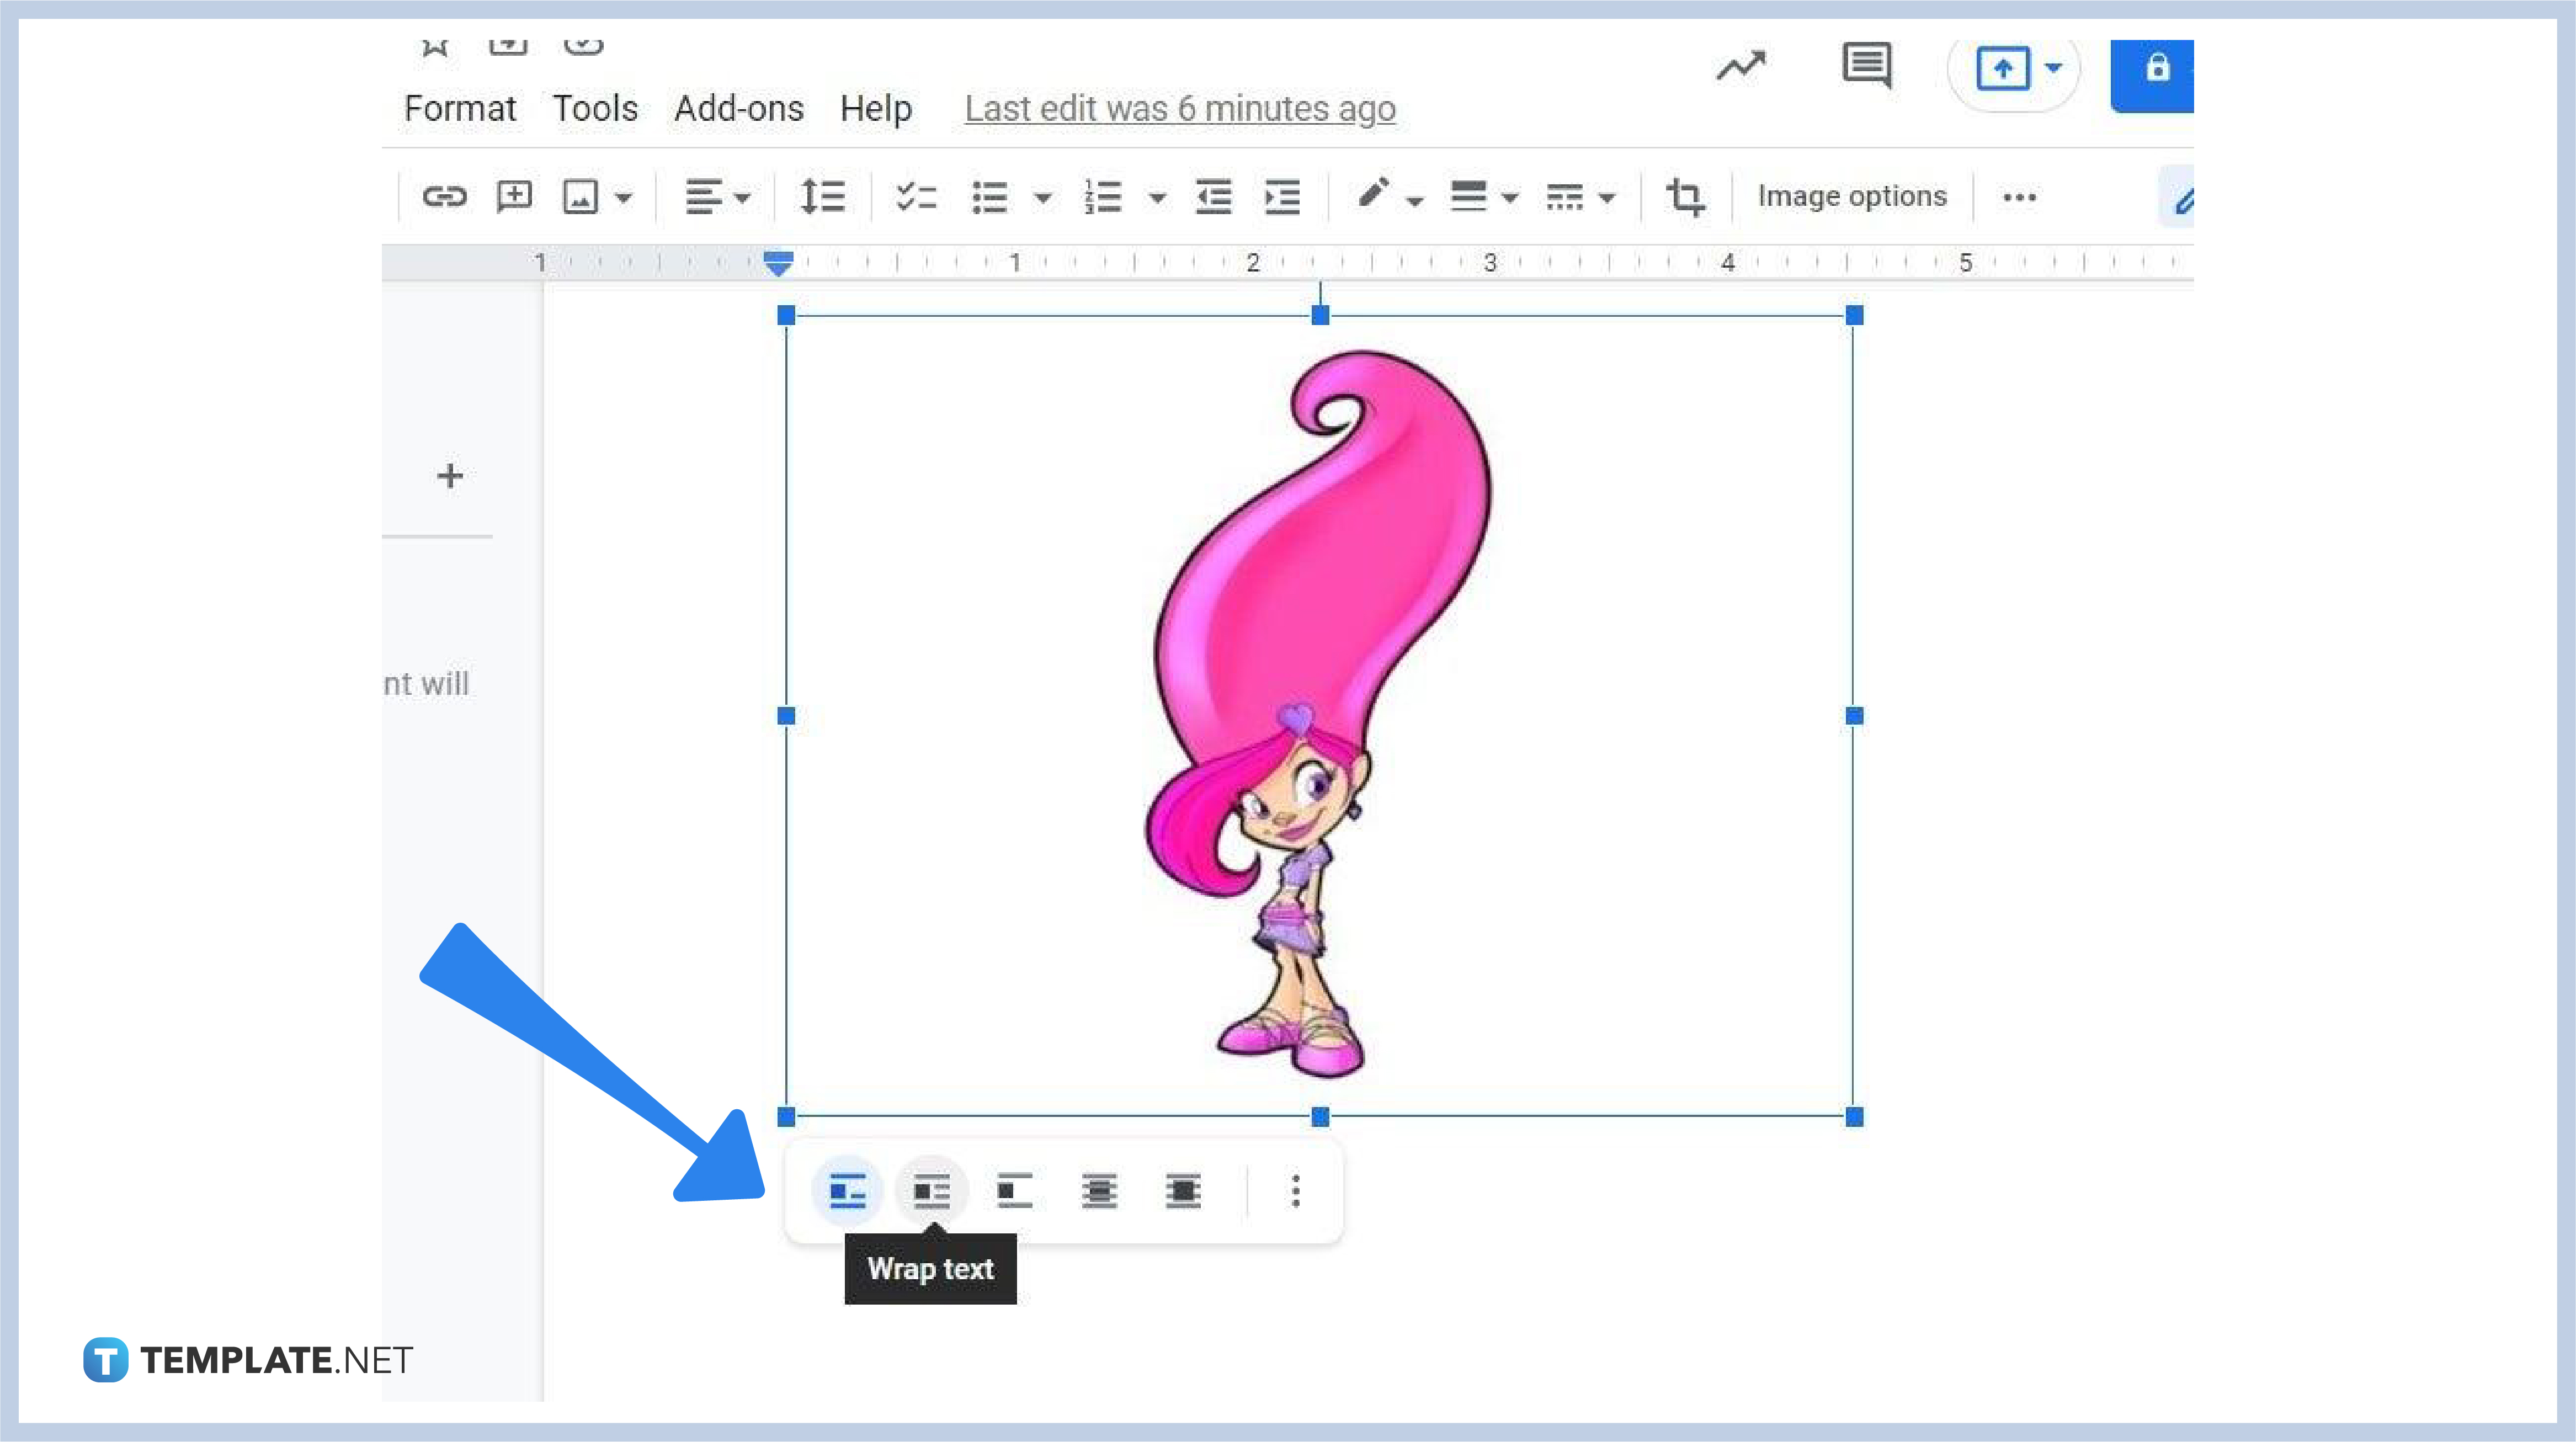Open the Tools menu
2576x1442 pixels.
coord(596,108)
